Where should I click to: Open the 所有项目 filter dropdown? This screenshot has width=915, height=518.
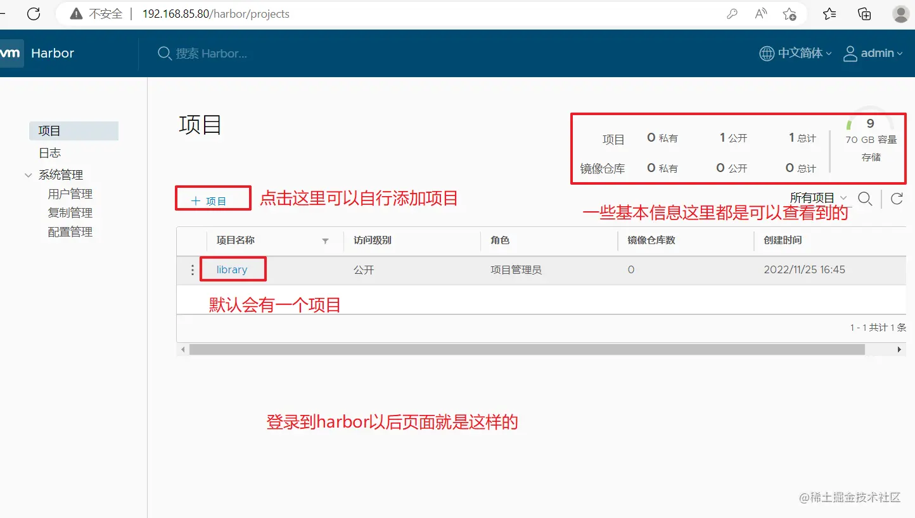point(818,198)
